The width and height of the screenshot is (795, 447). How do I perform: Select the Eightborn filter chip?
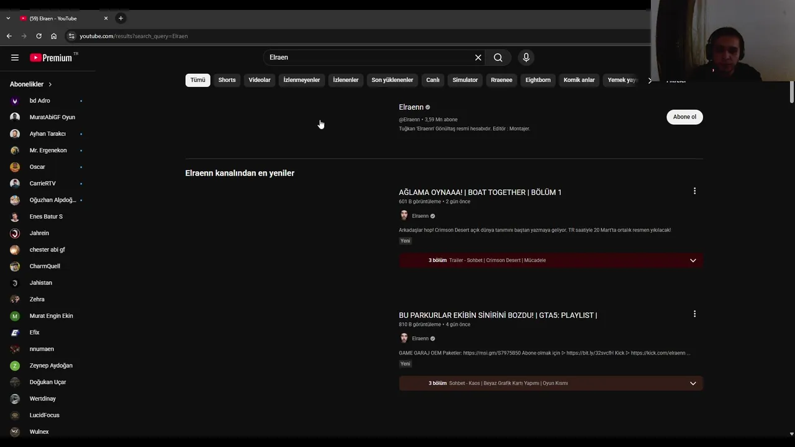pyautogui.click(x=538, y=80)
